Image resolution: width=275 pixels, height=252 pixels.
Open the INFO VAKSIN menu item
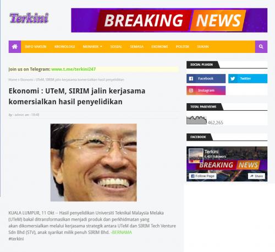click(36, 47)
